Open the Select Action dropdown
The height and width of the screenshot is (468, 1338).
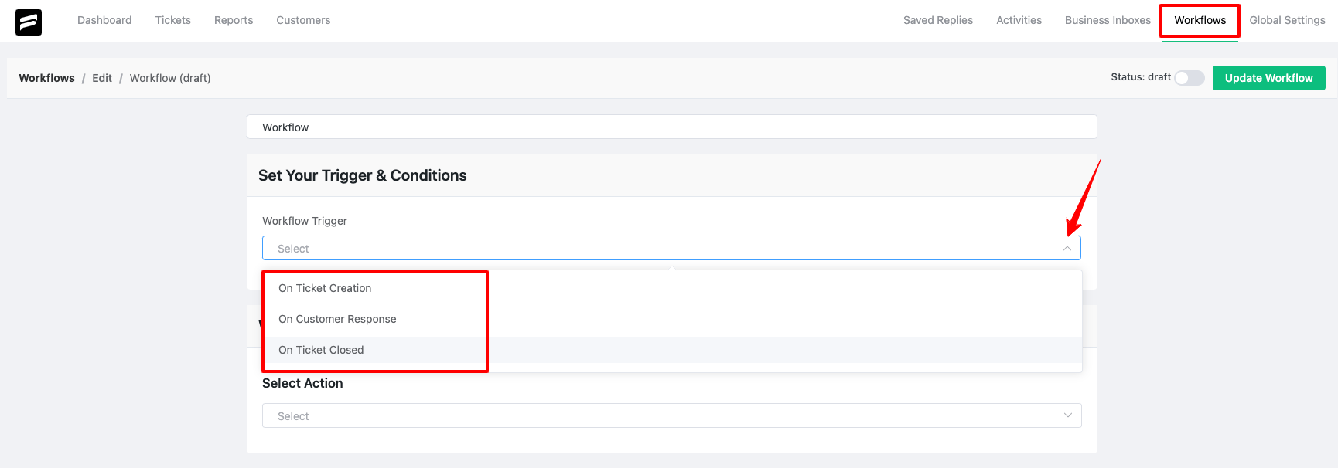(671, 415)
